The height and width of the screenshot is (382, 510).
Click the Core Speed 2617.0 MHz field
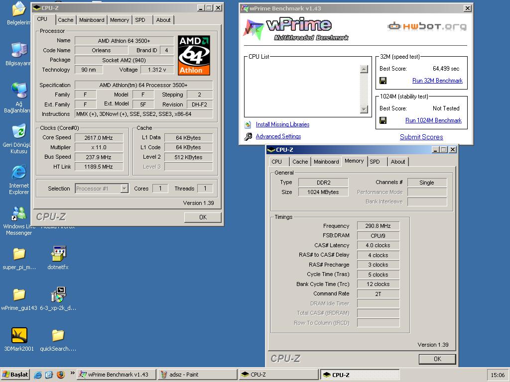pyautogui.click(x=99, y=138)
